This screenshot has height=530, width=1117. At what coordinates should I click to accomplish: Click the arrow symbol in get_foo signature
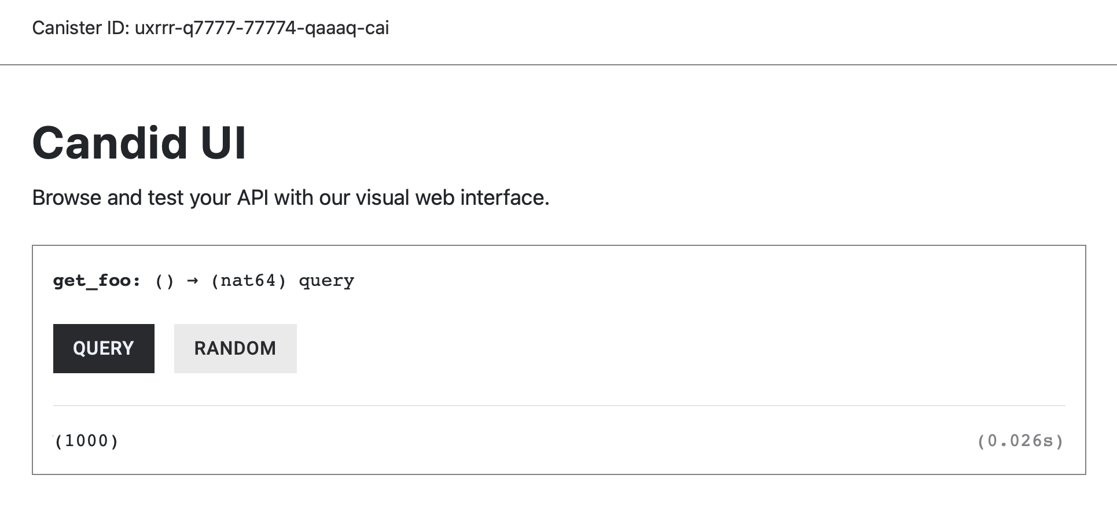tap(193, 281)
